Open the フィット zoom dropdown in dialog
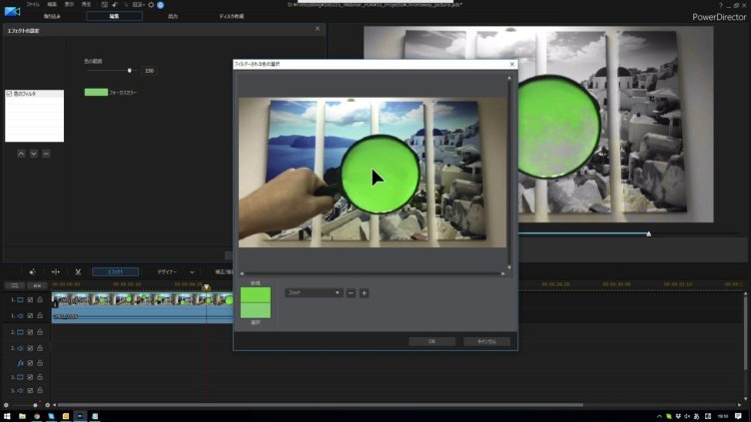Image resolution: width=751 pixels, height=422 pixels. pos(313,292)
